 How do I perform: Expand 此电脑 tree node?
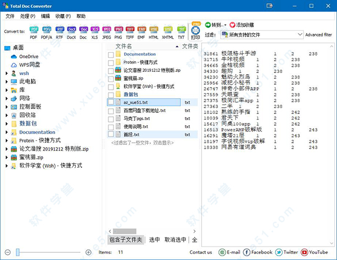tap(7, 81)
